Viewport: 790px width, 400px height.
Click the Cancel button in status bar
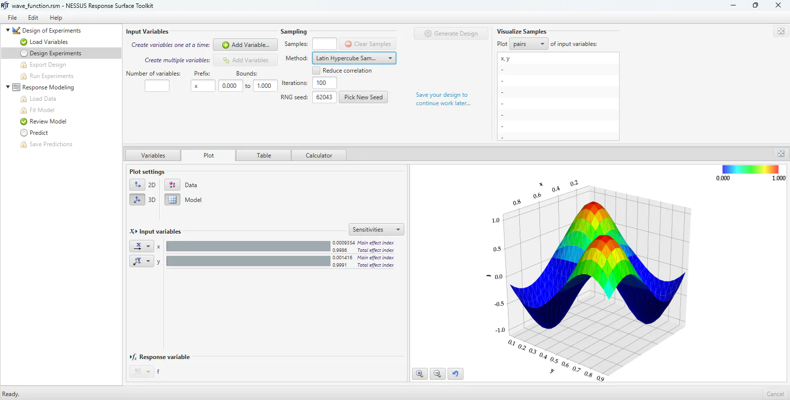(x=775, y=394)
